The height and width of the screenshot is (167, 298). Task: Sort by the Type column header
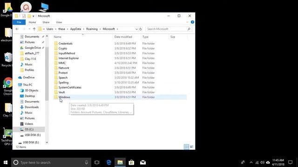(x=145, y=37)
